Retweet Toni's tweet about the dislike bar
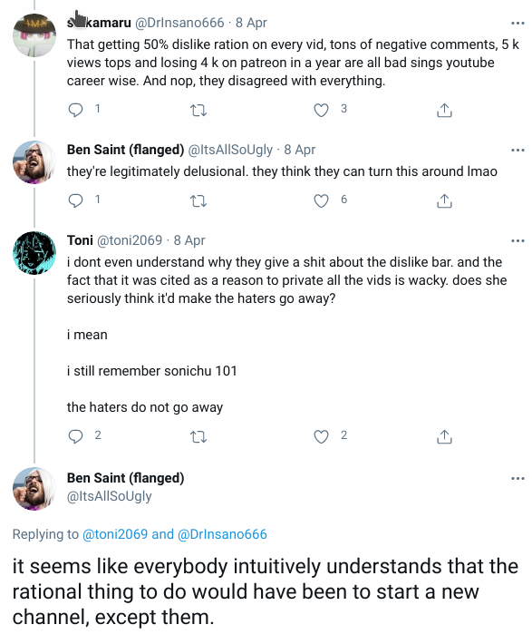Image resolution: width=532 pixels, height=644 pixels. point(198,437)
